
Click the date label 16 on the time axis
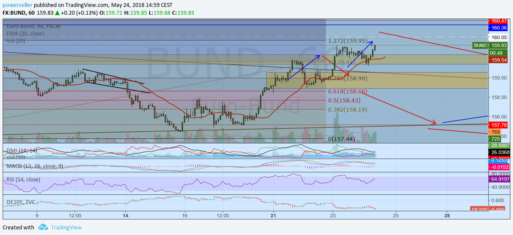coord(185,216)
